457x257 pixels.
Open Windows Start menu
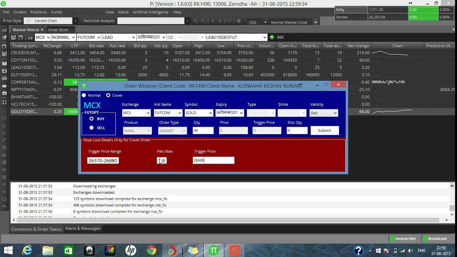[x=8, y=251]
